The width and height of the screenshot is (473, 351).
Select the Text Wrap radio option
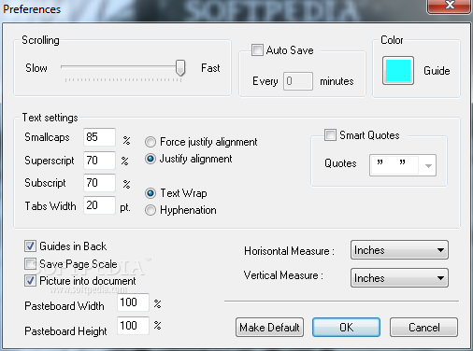pyautogui.click(x=150, y=193)
